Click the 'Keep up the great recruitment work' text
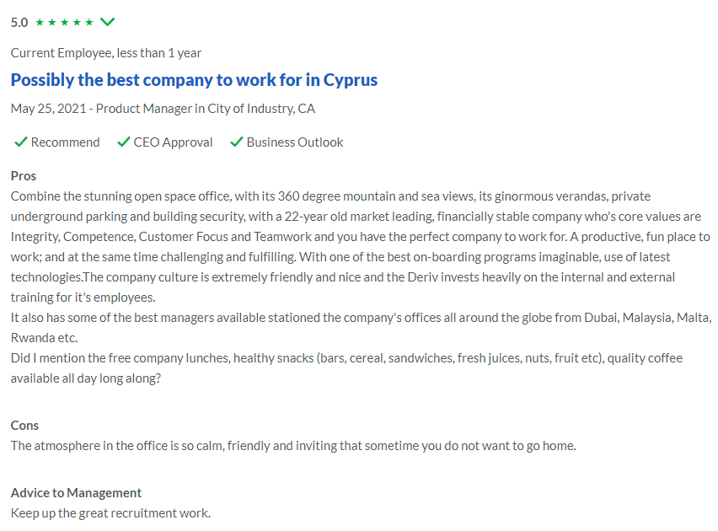Viewport: 718px width, 531px height. (x=110, y=513)
